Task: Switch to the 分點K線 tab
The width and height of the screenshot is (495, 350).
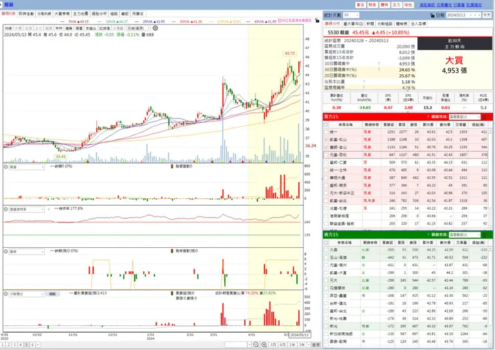Action: (x=44, y=14)
